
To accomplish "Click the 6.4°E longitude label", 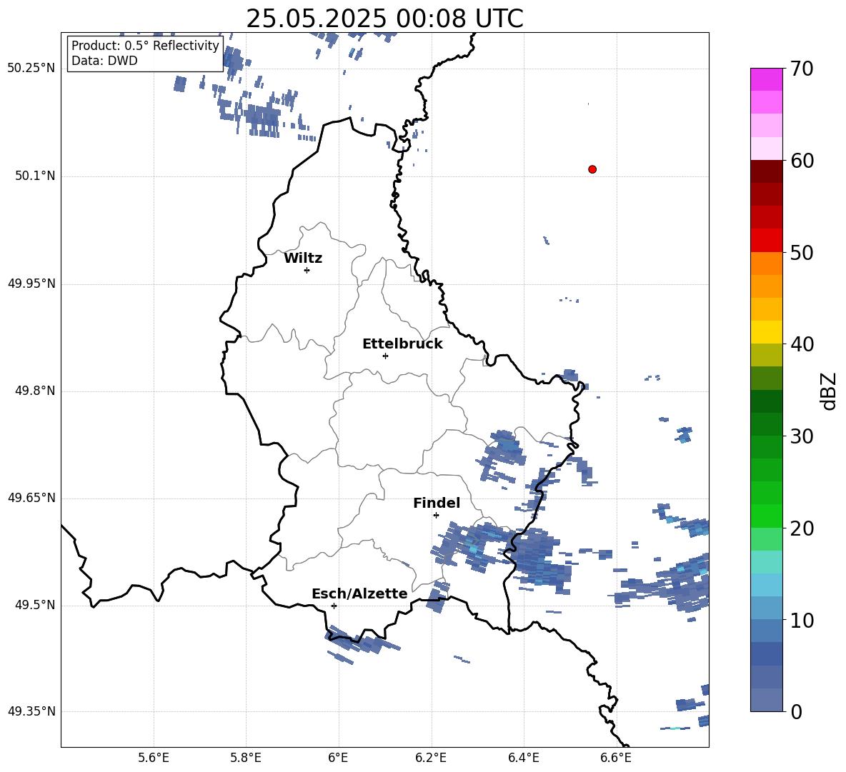I will pos(523,758).
